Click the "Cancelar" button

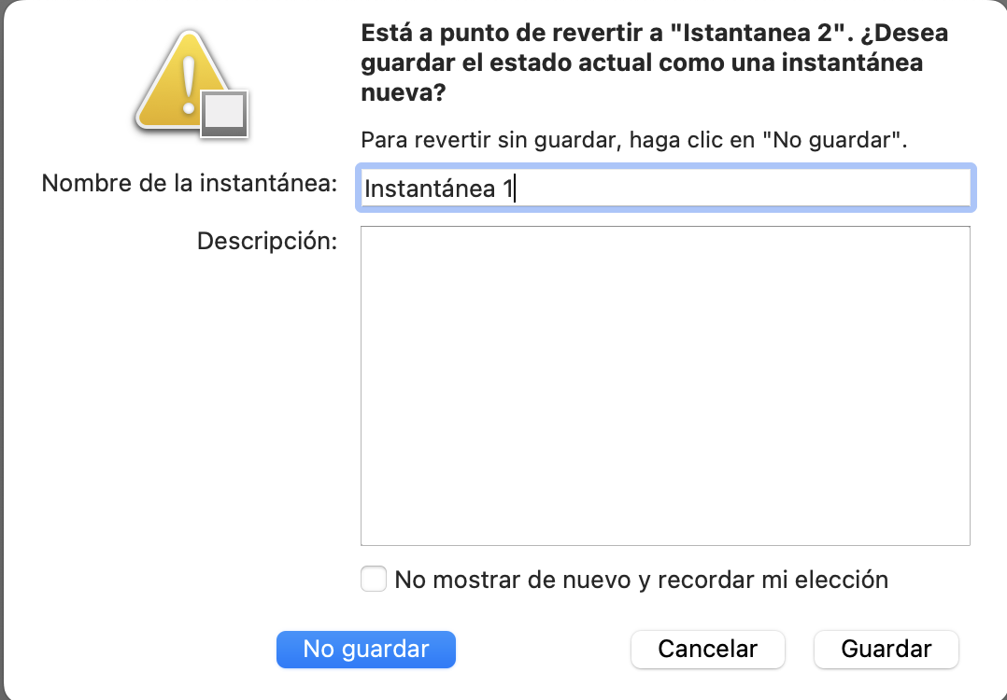point(707,649)
